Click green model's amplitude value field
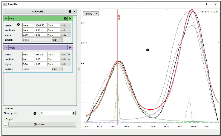Viewport: 221px width, 136px height. 41,30
